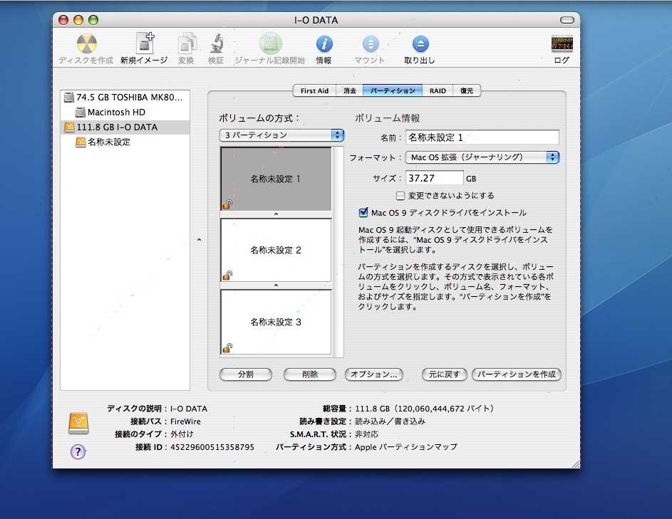Click the lock icon on 名称未設定 3 partition
672x519 pixels.
click(227, 347)
